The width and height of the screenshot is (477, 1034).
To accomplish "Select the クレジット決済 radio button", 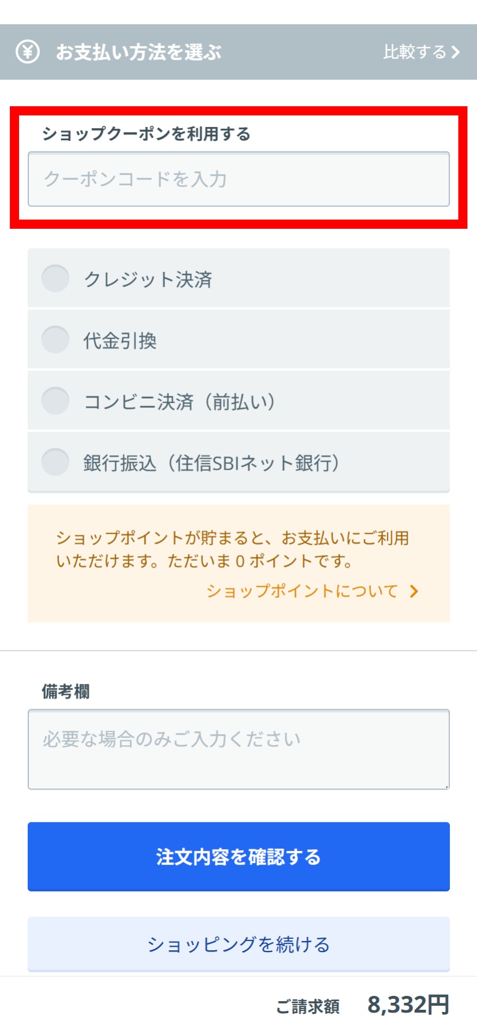I will pos(55,278).
